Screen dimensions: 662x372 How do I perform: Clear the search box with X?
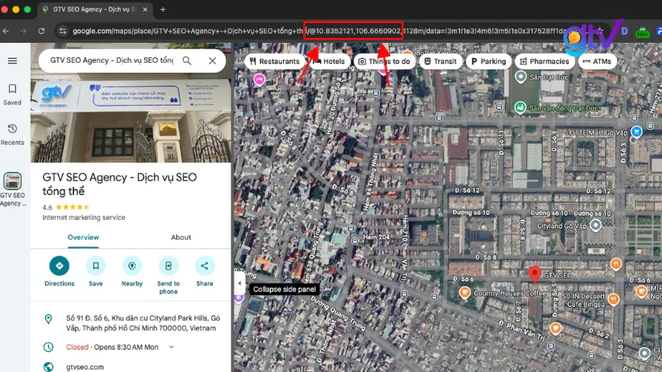click(213, 60)
